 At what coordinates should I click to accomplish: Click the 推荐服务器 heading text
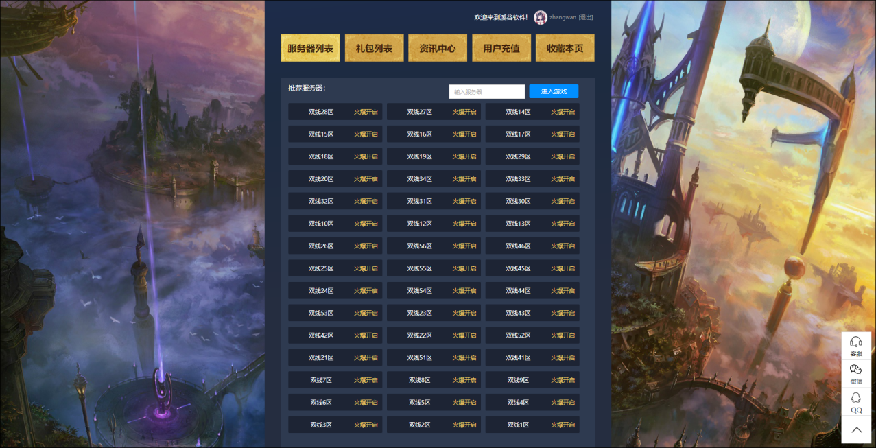coord(307,88)
